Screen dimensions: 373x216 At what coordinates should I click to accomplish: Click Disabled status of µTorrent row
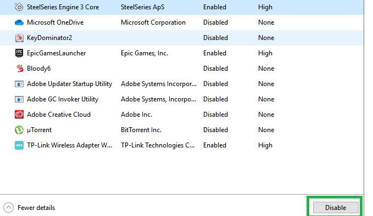pyautogui.click(x=215, y=130)
